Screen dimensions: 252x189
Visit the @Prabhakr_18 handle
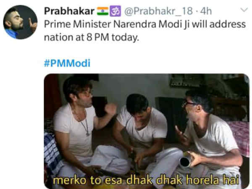pyautogui.click(x=158, y=11)
